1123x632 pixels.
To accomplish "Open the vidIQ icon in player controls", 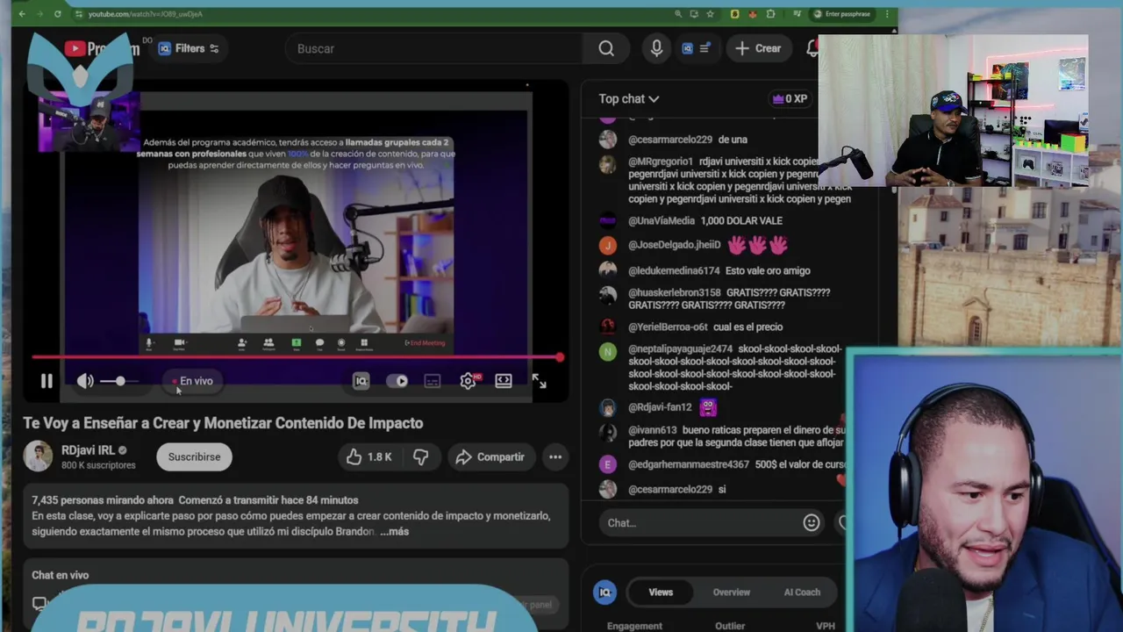I will (361, 381).
